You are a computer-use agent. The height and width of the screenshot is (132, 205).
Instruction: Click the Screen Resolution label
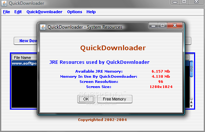tap(99, 81)
